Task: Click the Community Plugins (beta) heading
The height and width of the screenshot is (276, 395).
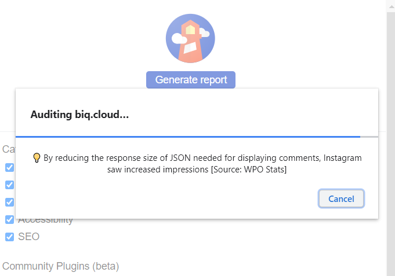Action: coord(60,266)
